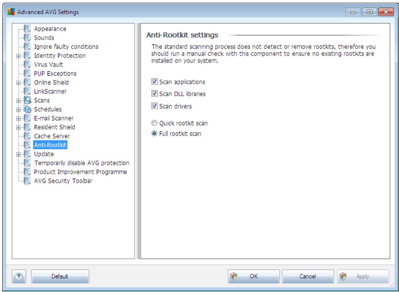Confirm settings with the OK button
Screen dimensions: 399x292
coord(253,276)
